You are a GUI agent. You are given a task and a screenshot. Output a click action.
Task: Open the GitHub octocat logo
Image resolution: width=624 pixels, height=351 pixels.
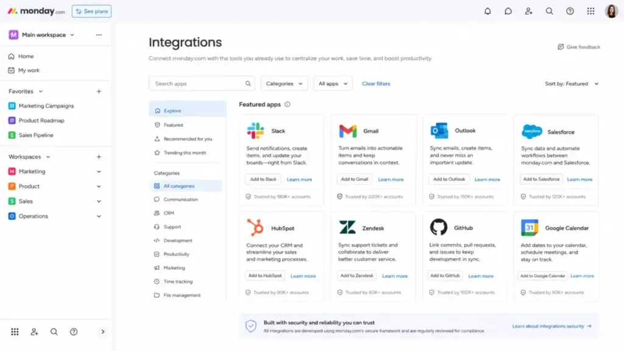pos(439,227)
